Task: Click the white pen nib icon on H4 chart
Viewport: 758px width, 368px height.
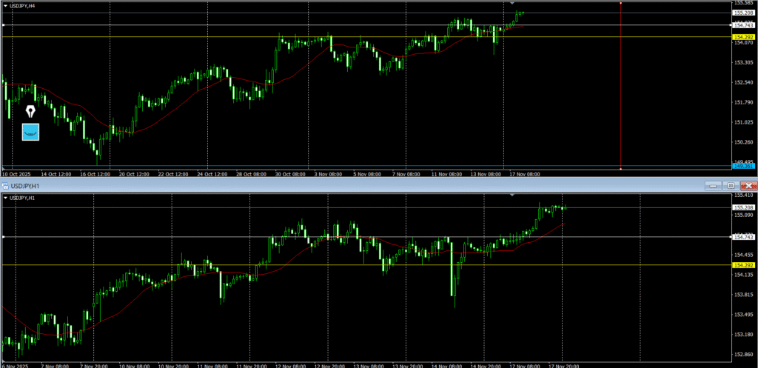Action: pyautogui.click(x=30, y=112)
